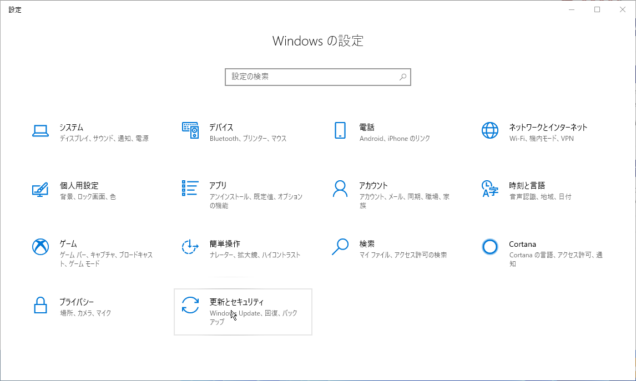This screenshot has width=636, height=381.
Task: Click the ネットワークとインターネット globe icon
Action: click(x=490, y=130)
